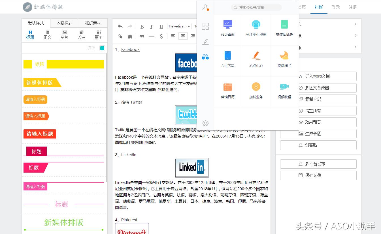
Task: Open the 更多 more styles dropdown
Action: pyautogui.click(x=98, y=35)
